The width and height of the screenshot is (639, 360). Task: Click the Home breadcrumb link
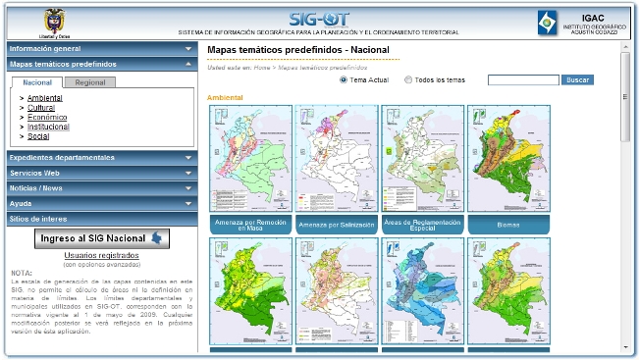(x=262, y=68)
